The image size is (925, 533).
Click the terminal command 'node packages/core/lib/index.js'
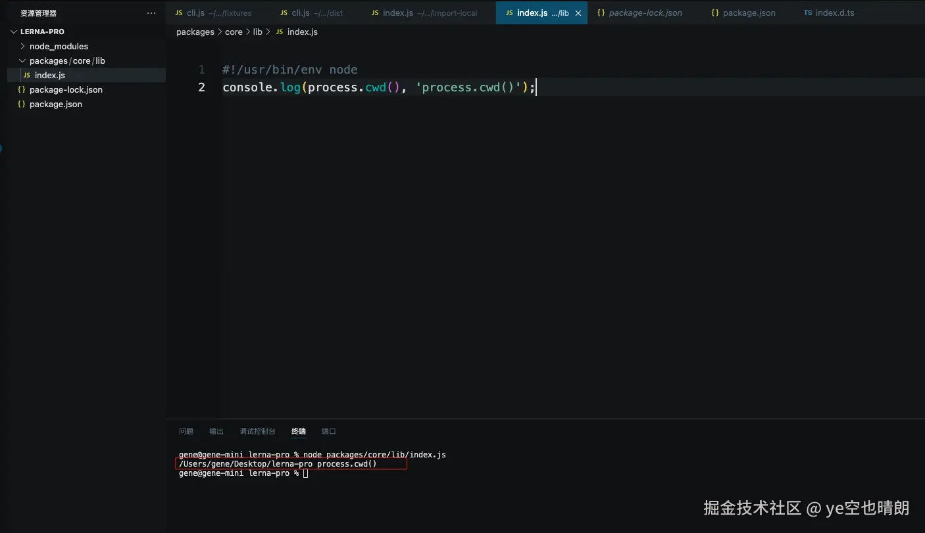pyautogui.click(x=374, y=455)
